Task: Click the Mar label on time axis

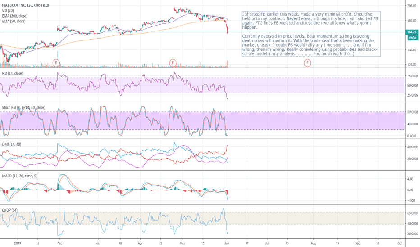Action: click(98, 243)
